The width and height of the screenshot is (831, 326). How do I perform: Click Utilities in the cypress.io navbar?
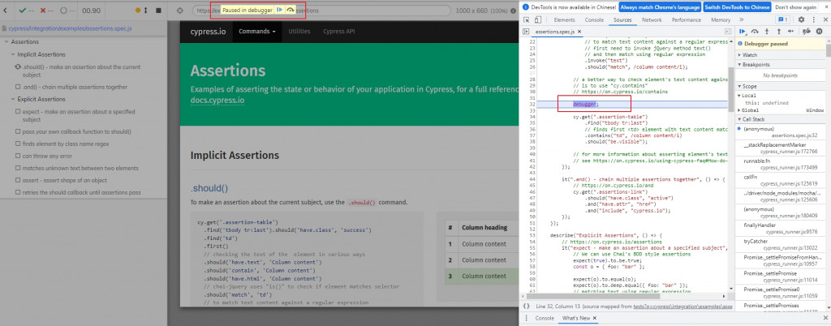pyautogui.click(x=299, y=32)
